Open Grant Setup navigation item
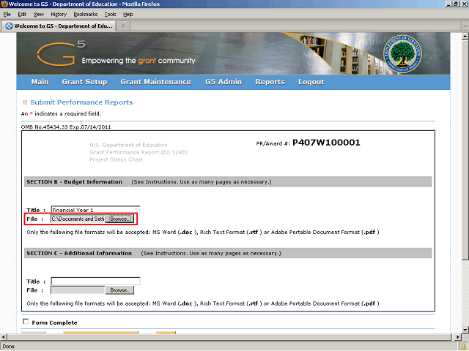 coord(84,82)
